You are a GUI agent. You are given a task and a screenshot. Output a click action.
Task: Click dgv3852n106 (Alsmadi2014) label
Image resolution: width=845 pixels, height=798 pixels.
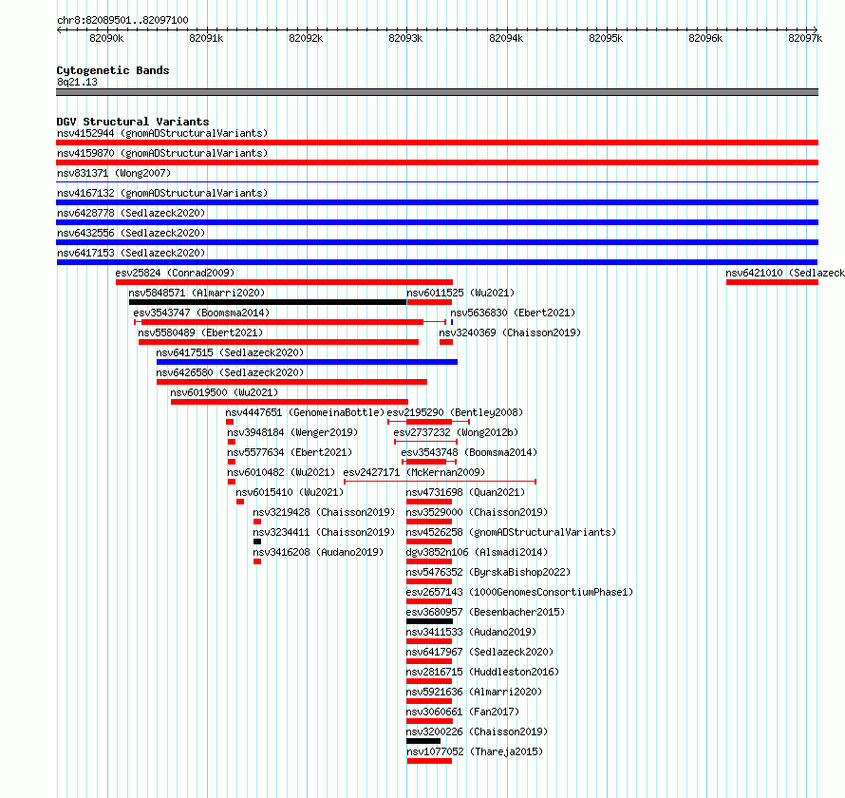tap(477, 552)
